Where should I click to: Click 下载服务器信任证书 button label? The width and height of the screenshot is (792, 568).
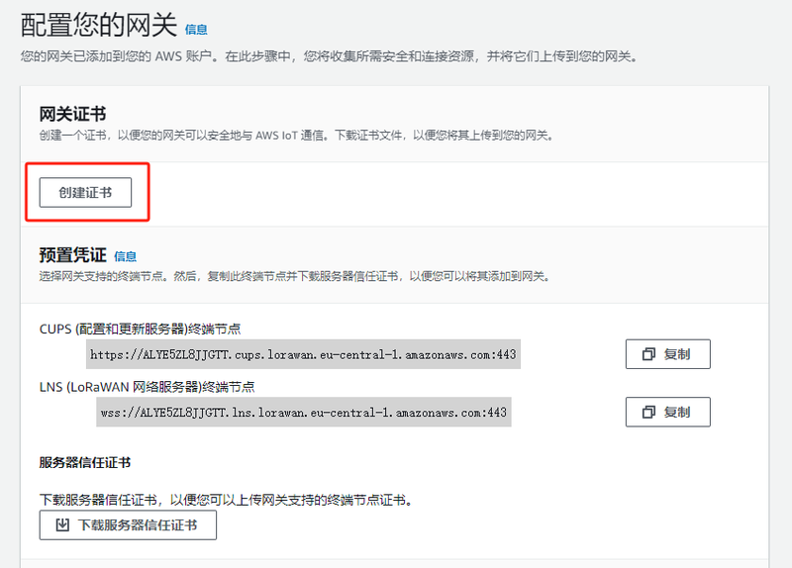[x=138, y=524]
